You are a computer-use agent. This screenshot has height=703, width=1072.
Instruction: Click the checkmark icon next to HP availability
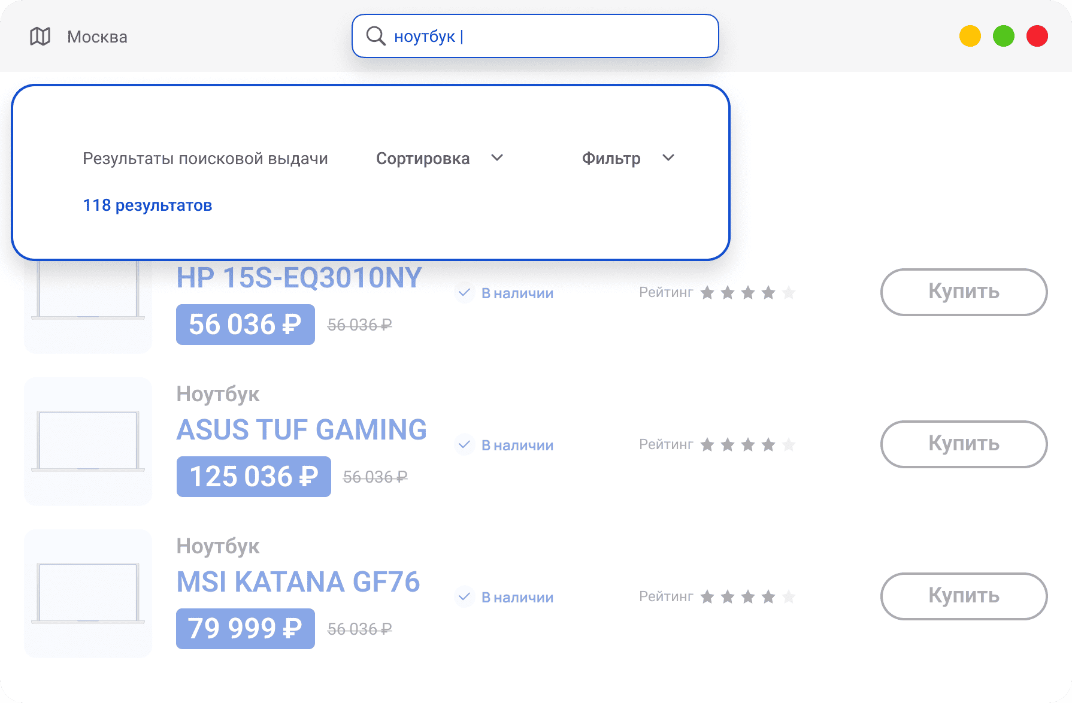pos(464,293)
